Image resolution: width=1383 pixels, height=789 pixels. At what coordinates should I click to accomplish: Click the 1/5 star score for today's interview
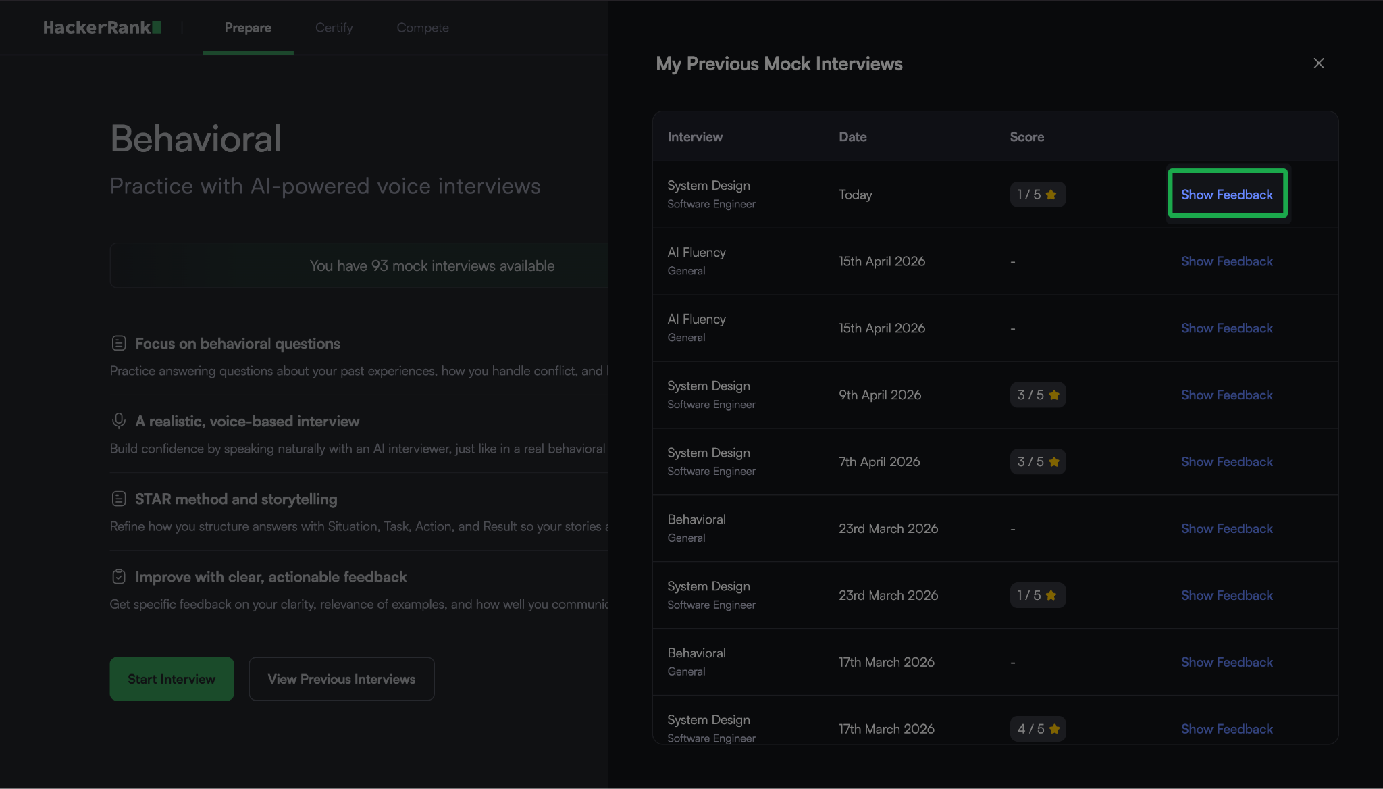[x=1037, y=195]
